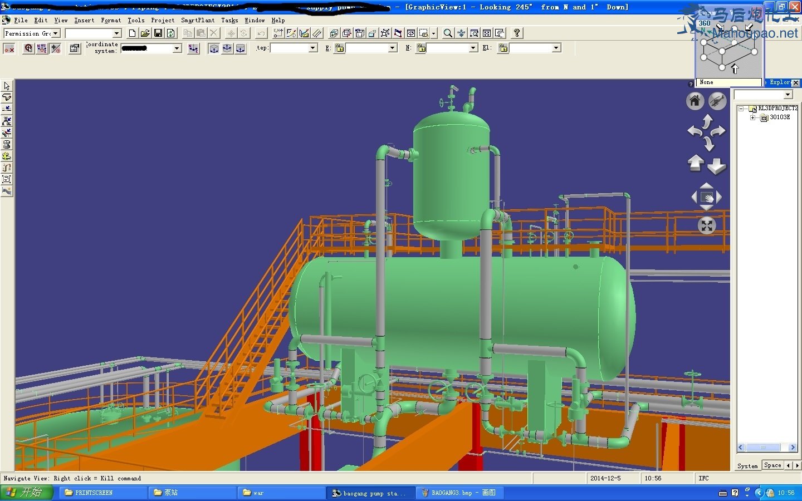This screenshot has height=501, width=802.
Task: Open the Permission Group dropdown
Action: click(55, 33)
